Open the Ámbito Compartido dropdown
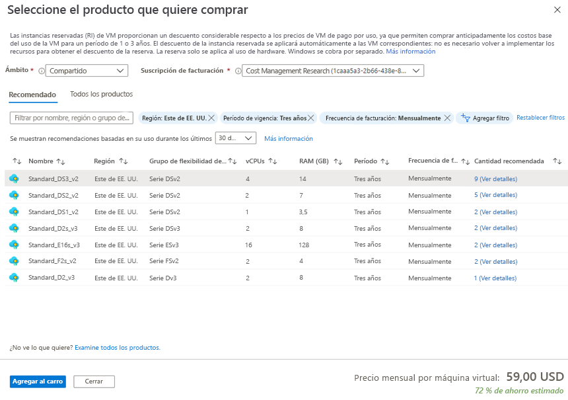The height and width of the screenshot is (400, 568). click(87, 71)
